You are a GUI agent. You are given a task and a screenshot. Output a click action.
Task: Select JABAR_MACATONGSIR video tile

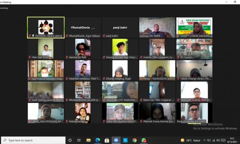pos(46,113)
